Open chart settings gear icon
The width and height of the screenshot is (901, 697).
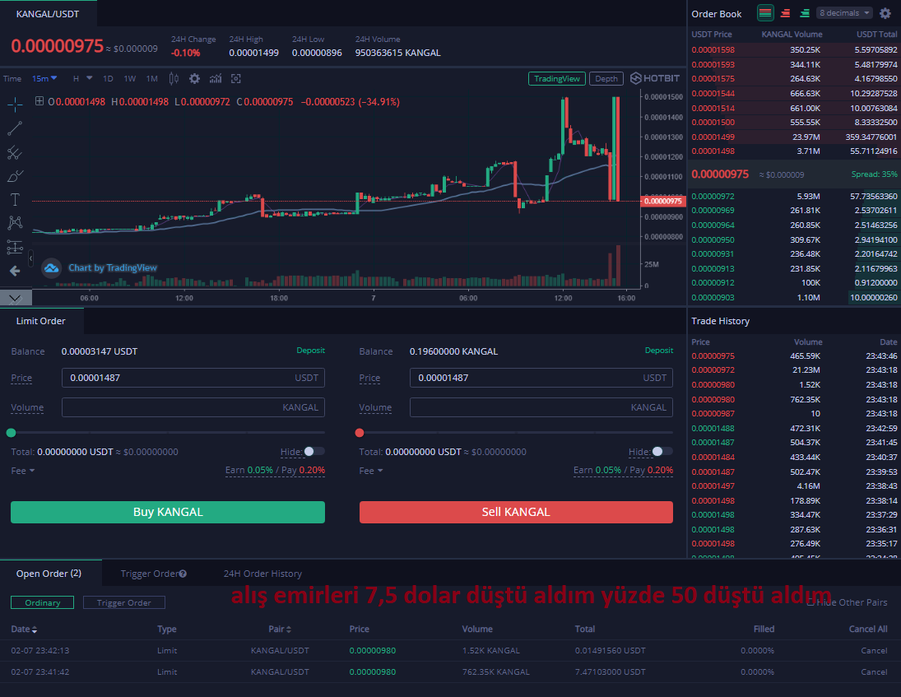point(195,79)
